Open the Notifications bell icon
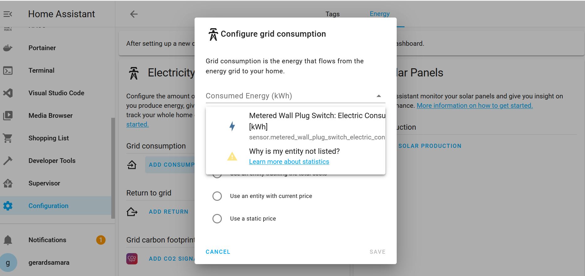Viewport: 585px width, 276px height. click(8, 240)
